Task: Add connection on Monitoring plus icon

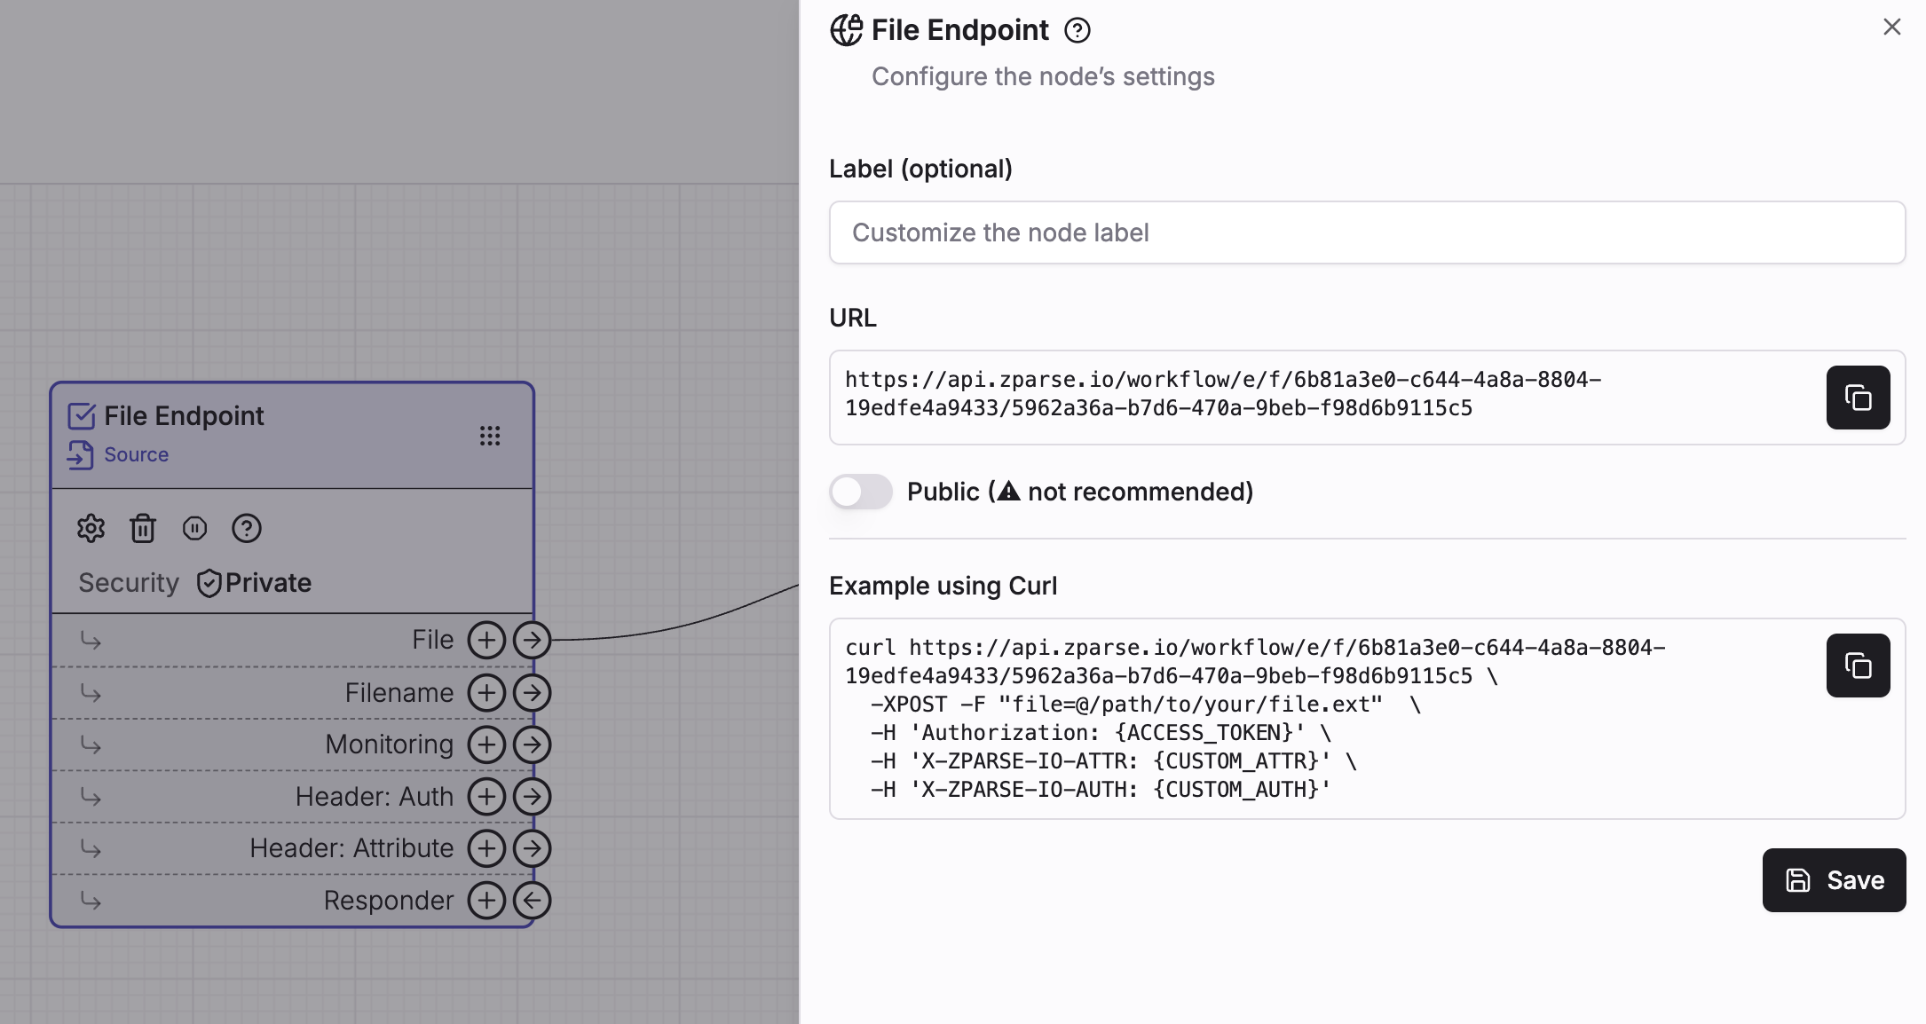Action: tap(486, 744)
